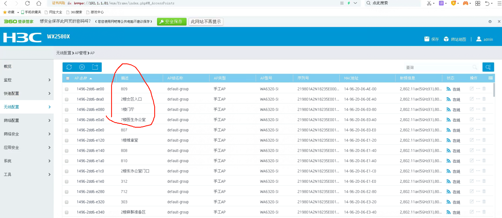Close the 360 password save bar
Screen dimensions: 502x218
(499, 21)
